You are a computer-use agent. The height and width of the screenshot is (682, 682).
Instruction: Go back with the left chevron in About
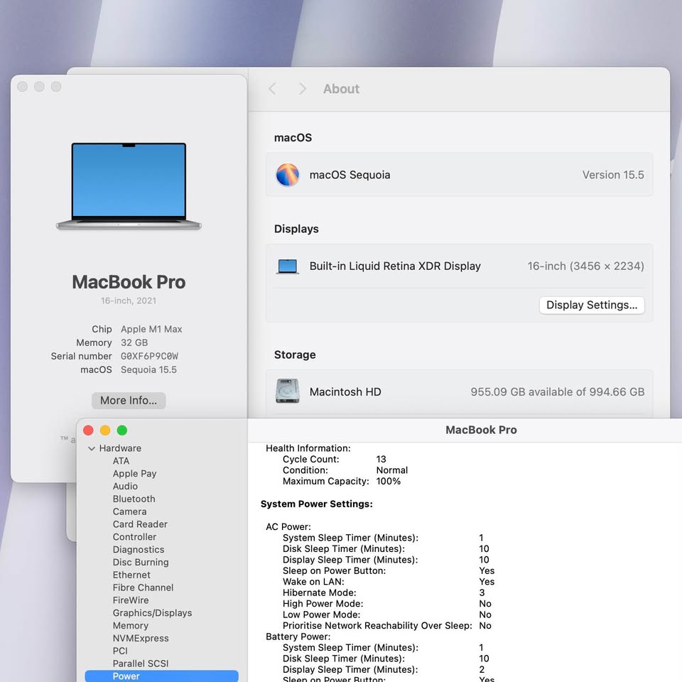272,89
